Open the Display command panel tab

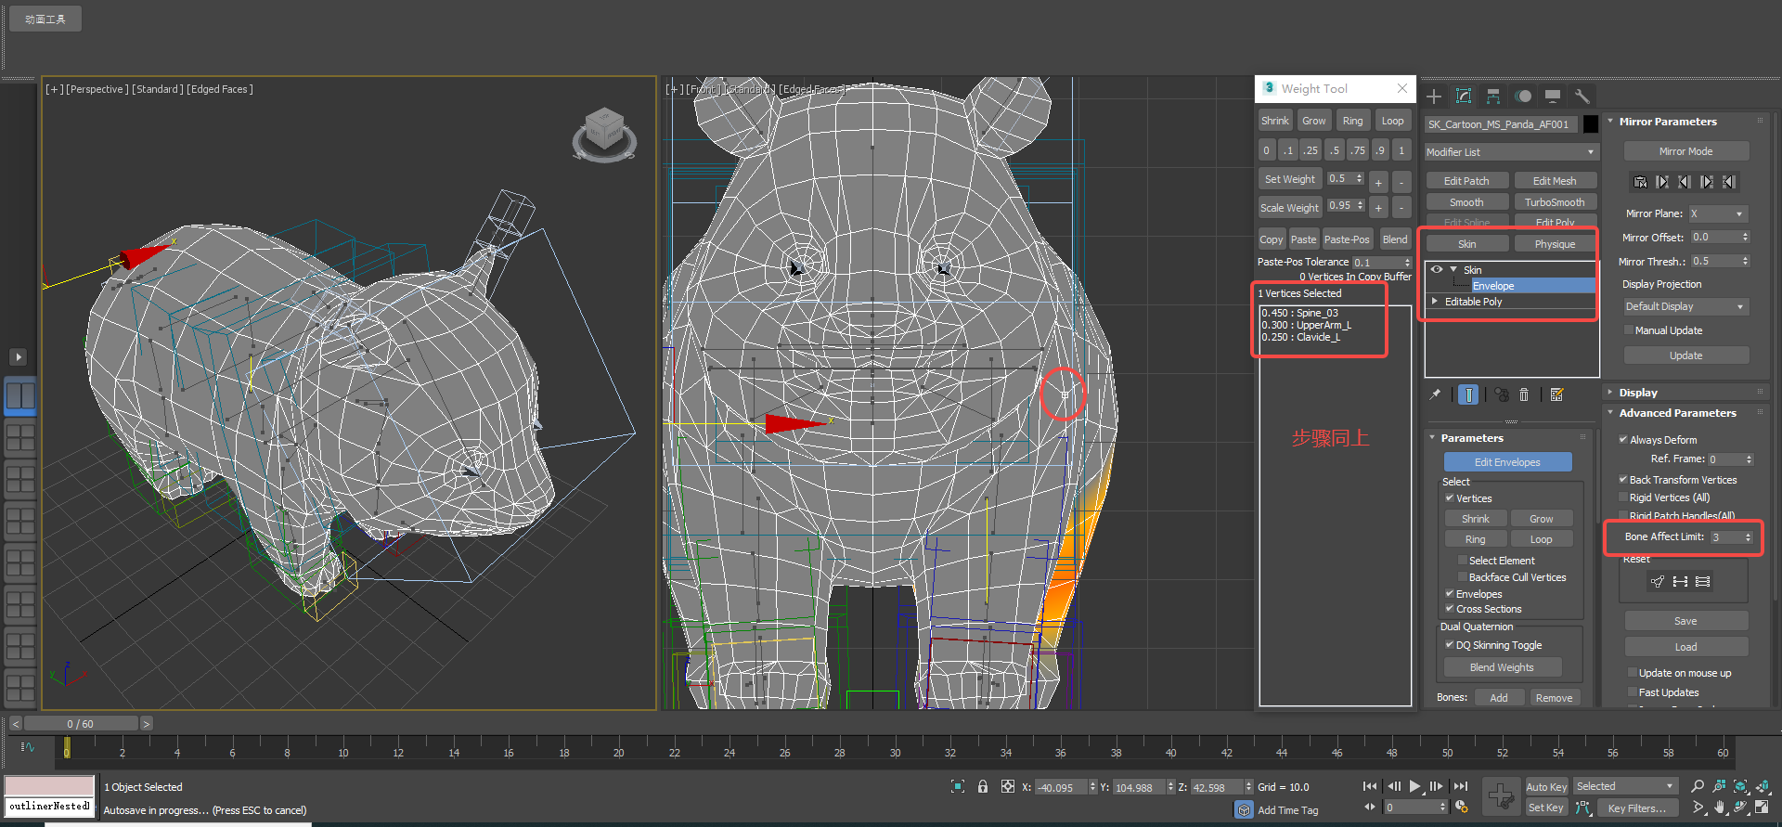1553,97
